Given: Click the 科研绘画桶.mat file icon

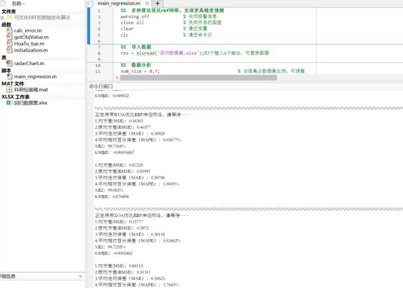Looking at the screenshot, I should (9, 89).
